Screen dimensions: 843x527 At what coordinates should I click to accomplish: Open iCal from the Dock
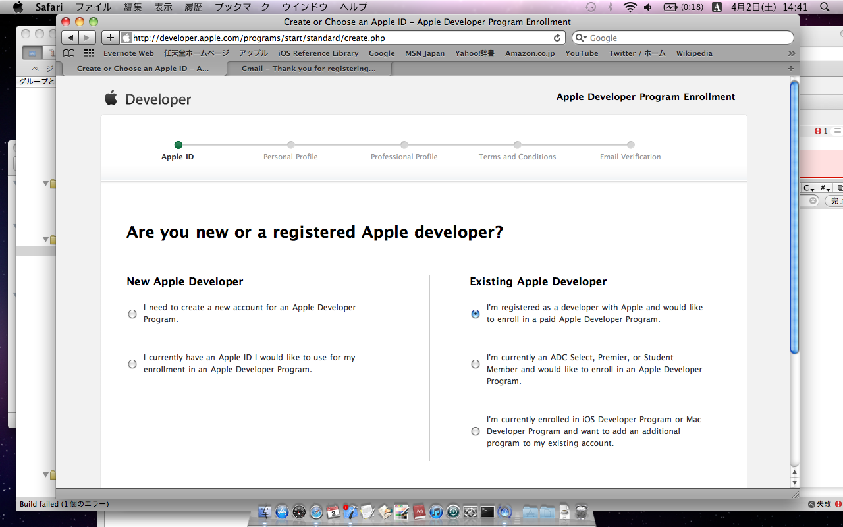click(333, 512)
